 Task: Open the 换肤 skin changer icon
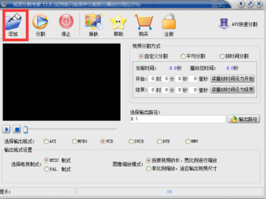click(x=94, y=21)
